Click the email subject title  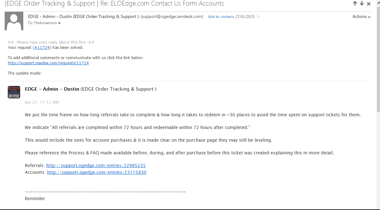(114, 4)
